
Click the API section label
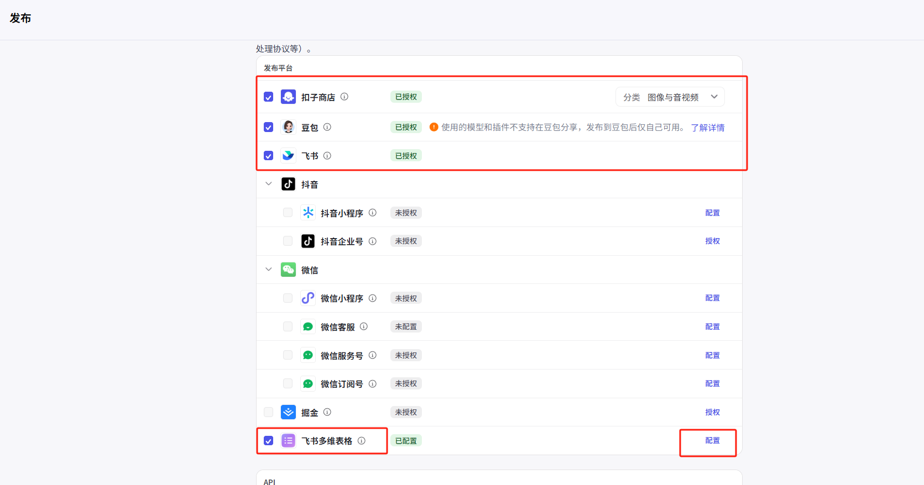(x=269, y=482)
